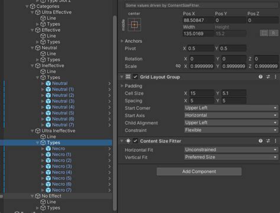Image resolution: width=280 pixels, height=213 pixels.
Task: Click Grid Layout Group help icon
Action: pos(261,77)
